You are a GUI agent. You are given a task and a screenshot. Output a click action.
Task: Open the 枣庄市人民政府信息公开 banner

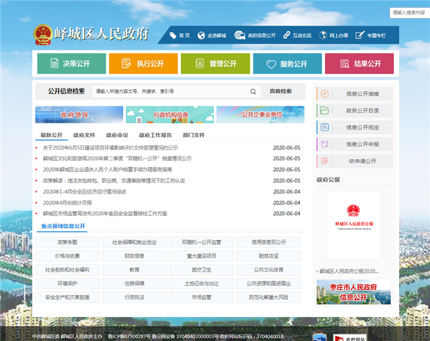[353, 292]
